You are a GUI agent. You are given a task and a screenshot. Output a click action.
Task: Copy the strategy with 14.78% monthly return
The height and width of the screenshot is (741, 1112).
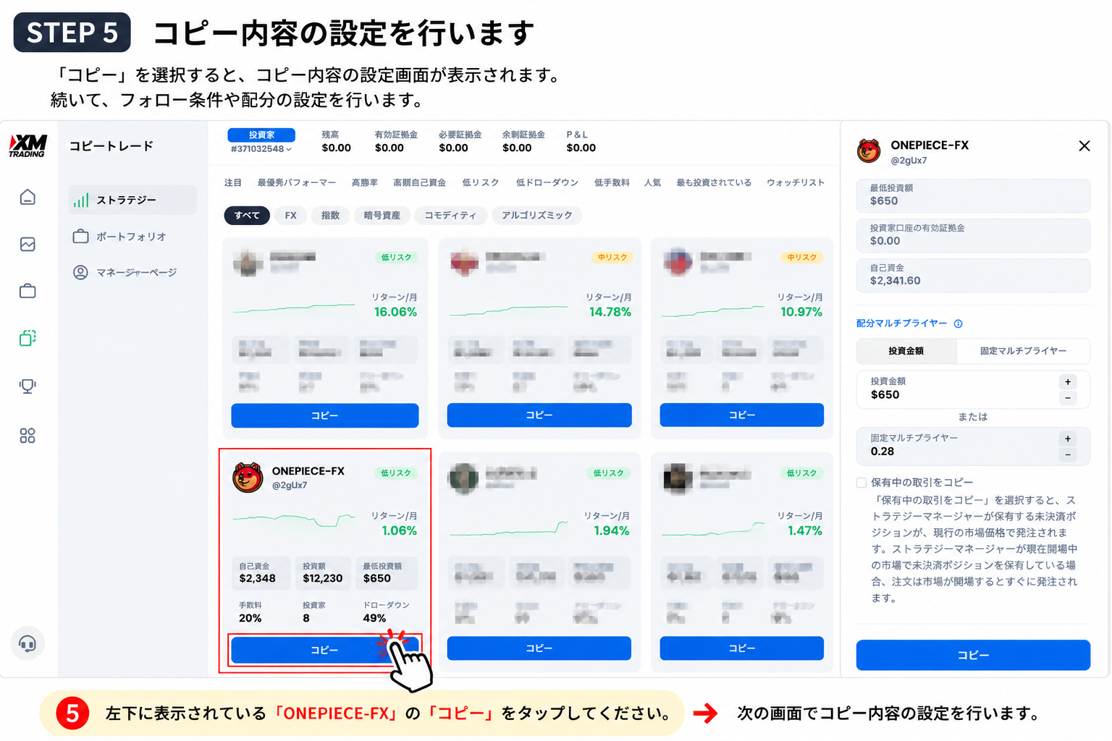click(x=539, y=415)
